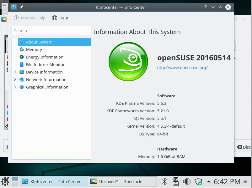The image size is (252, 188).
Task: Click the title bar question mark help button
Action: coord(205,7)
